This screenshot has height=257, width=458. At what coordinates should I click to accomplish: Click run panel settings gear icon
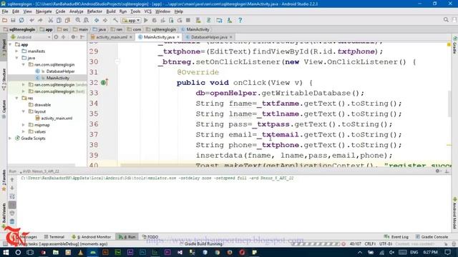pyautogui.click(x=437, y=171)
